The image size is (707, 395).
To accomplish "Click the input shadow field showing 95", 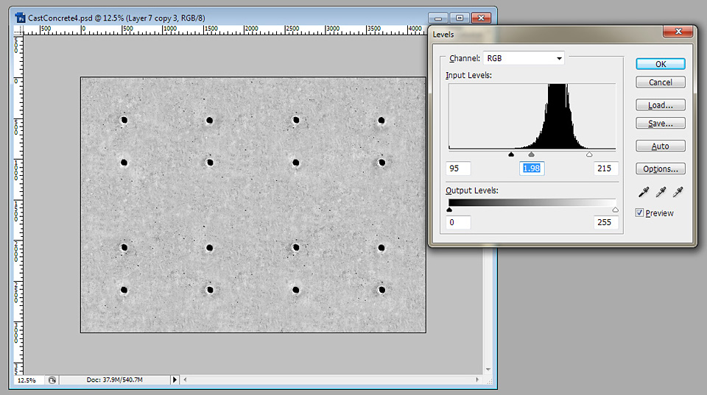I will pyautogui.click(x=458, y=168).
